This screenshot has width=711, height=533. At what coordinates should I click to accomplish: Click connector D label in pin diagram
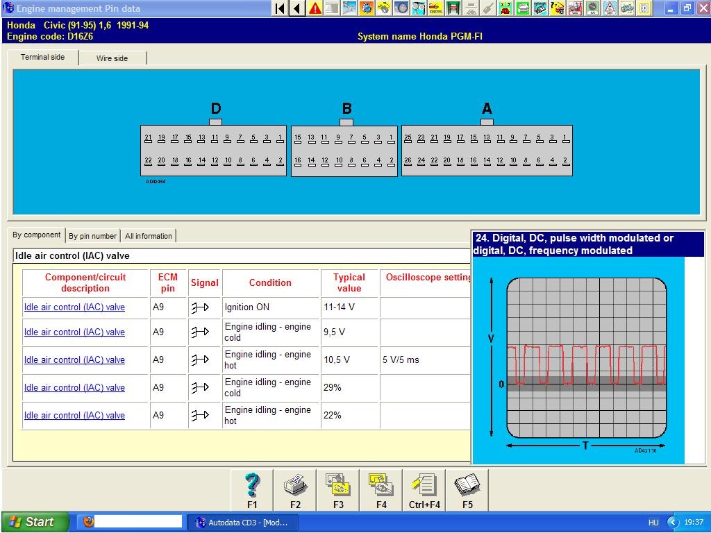click(x=216, y=109)
